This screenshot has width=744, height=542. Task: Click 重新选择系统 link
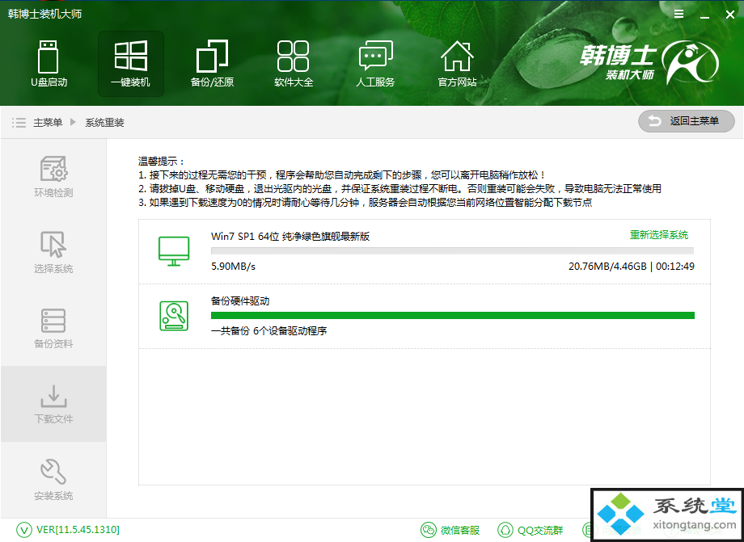coord(658,235)
